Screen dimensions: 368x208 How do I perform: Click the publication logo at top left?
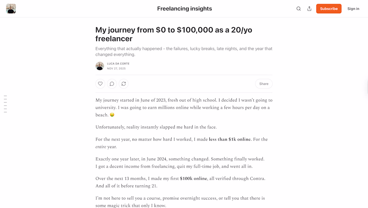[x=11, y=9]
